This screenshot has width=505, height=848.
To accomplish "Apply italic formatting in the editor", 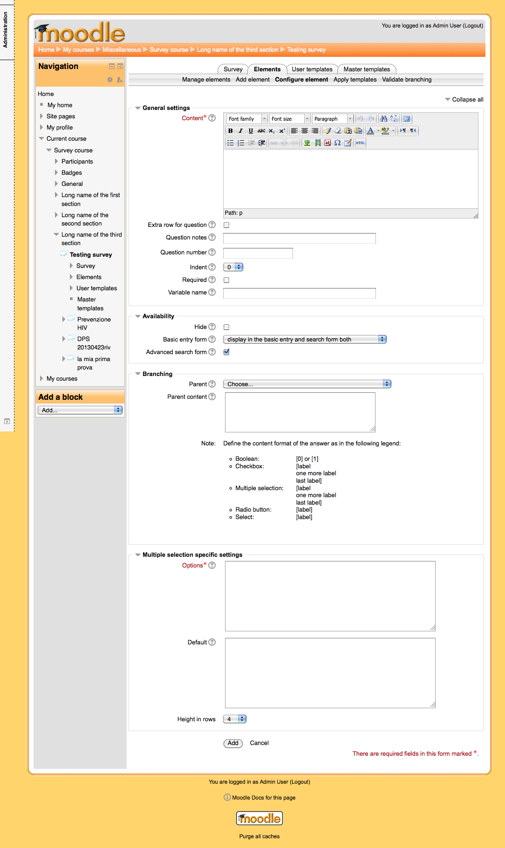I will point(240,131).
